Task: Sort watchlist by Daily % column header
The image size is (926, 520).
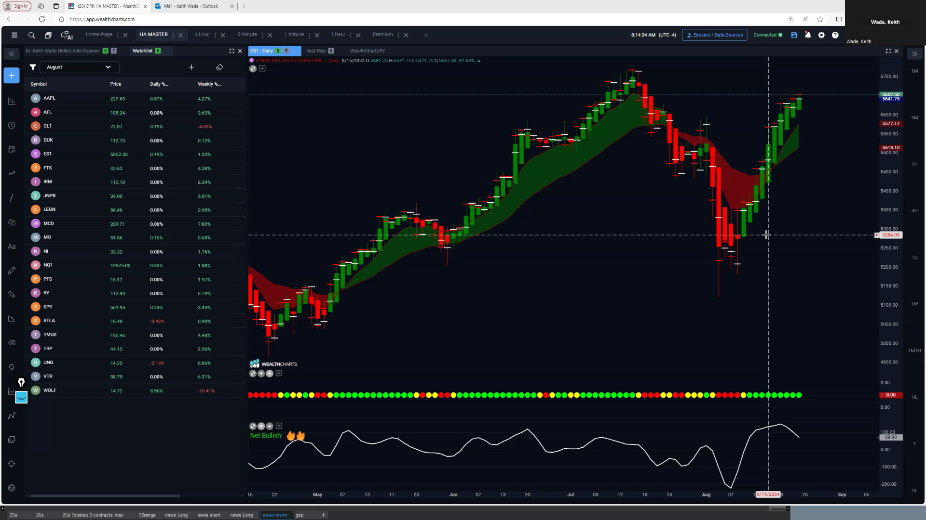Action: (159, 84)
